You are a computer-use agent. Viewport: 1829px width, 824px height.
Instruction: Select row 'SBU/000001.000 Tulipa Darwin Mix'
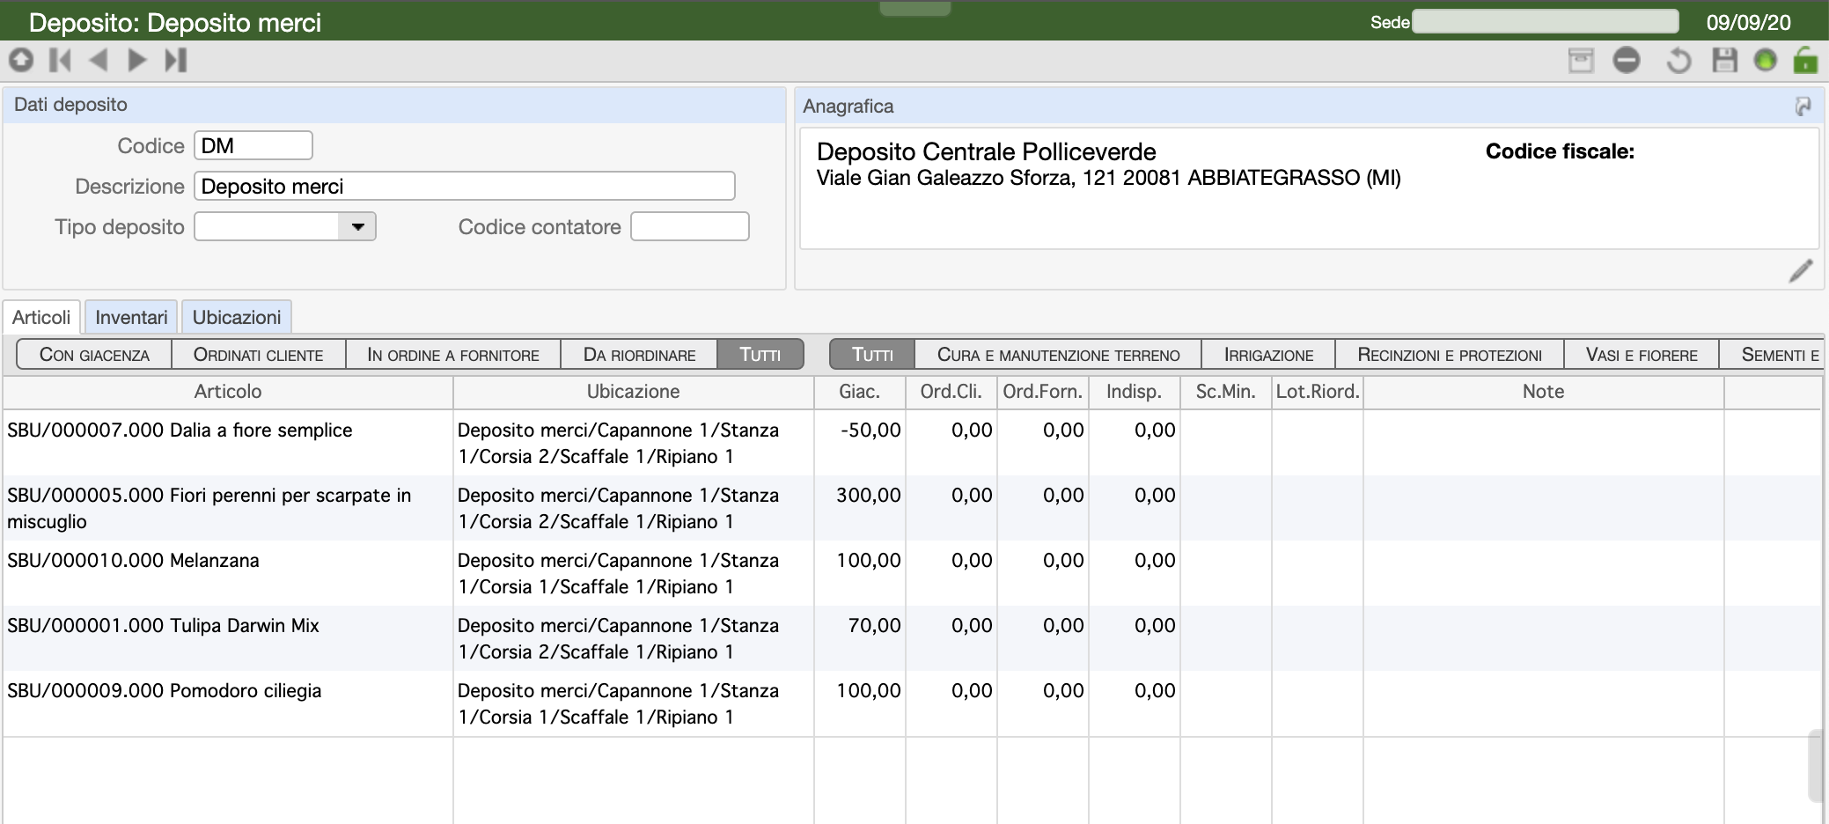pyautogui.click(x=912, y=638)
